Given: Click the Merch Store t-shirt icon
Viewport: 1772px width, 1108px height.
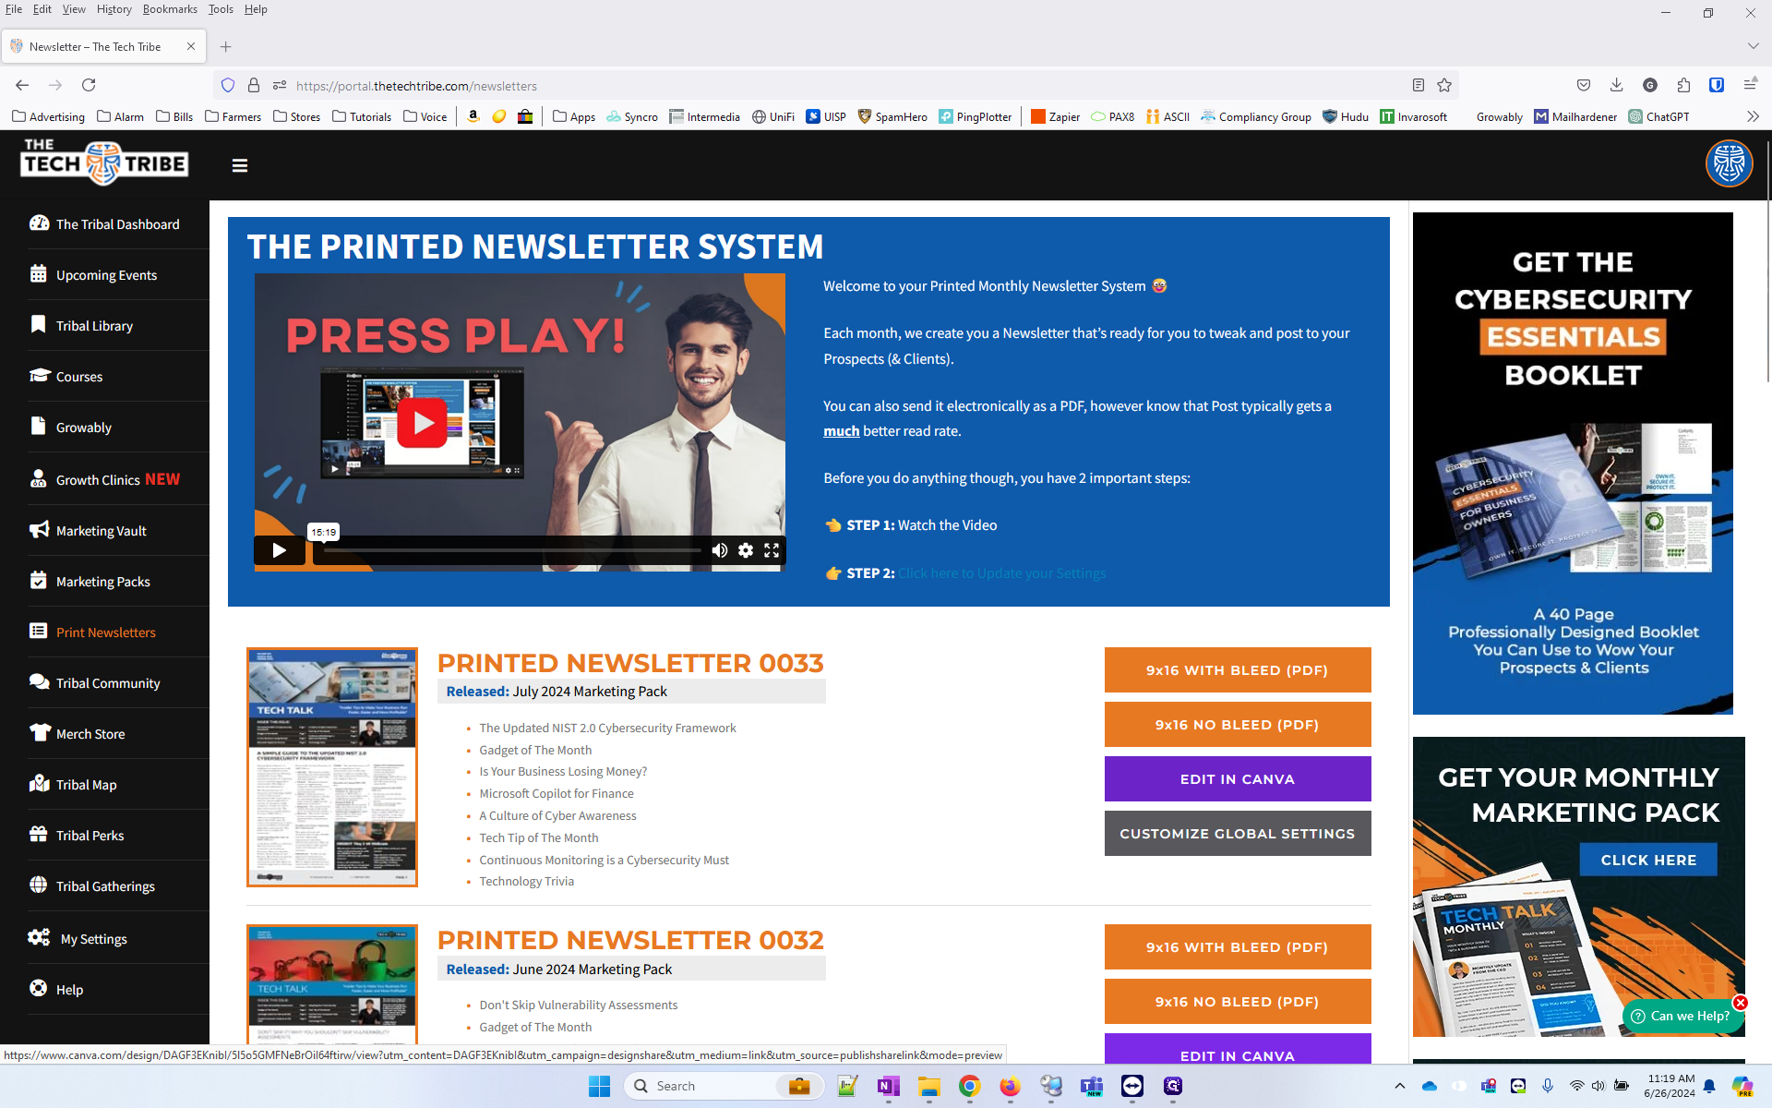Looking at the screenshot, I should tap(39, 732).
